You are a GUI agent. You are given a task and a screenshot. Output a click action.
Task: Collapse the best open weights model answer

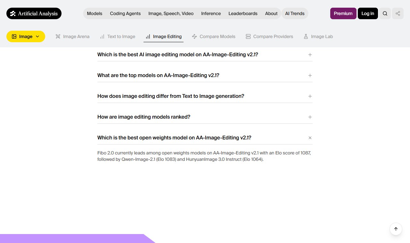(205, 138)
